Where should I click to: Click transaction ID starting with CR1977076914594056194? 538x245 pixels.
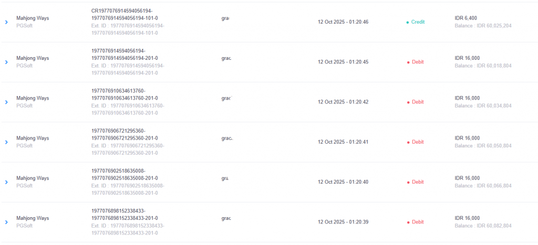(125, 14)
